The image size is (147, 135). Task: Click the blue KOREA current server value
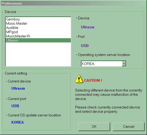18,122
